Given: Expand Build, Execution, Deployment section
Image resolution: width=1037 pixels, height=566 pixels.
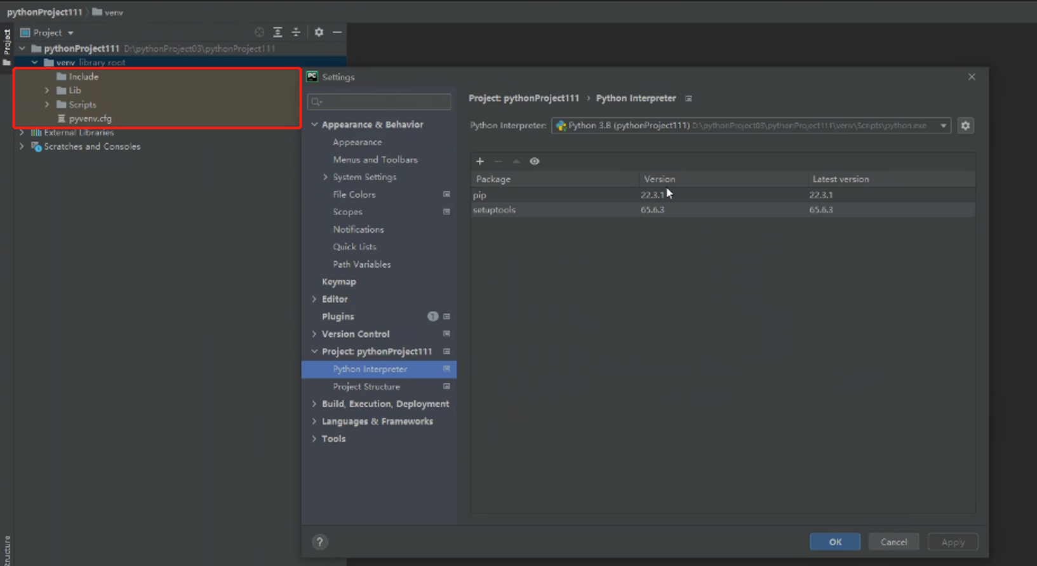Looking at the screenshot, I should (x=314, y=404).
